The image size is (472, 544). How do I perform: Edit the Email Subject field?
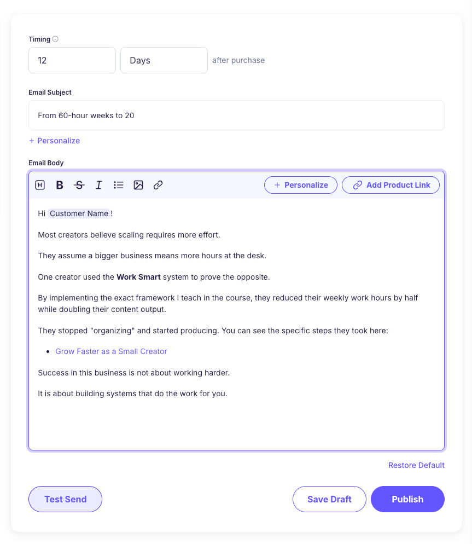coord(236,115)
